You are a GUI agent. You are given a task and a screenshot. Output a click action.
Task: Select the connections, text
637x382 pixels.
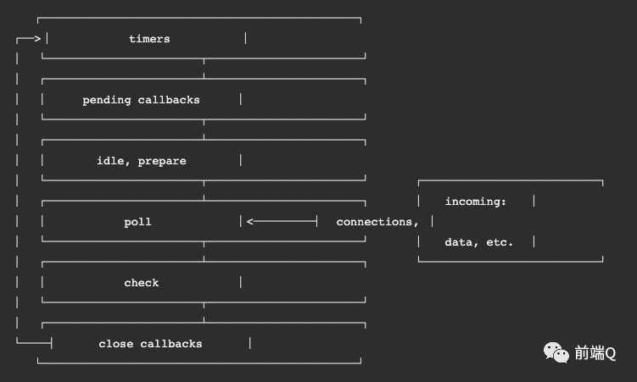coord(377,222)
